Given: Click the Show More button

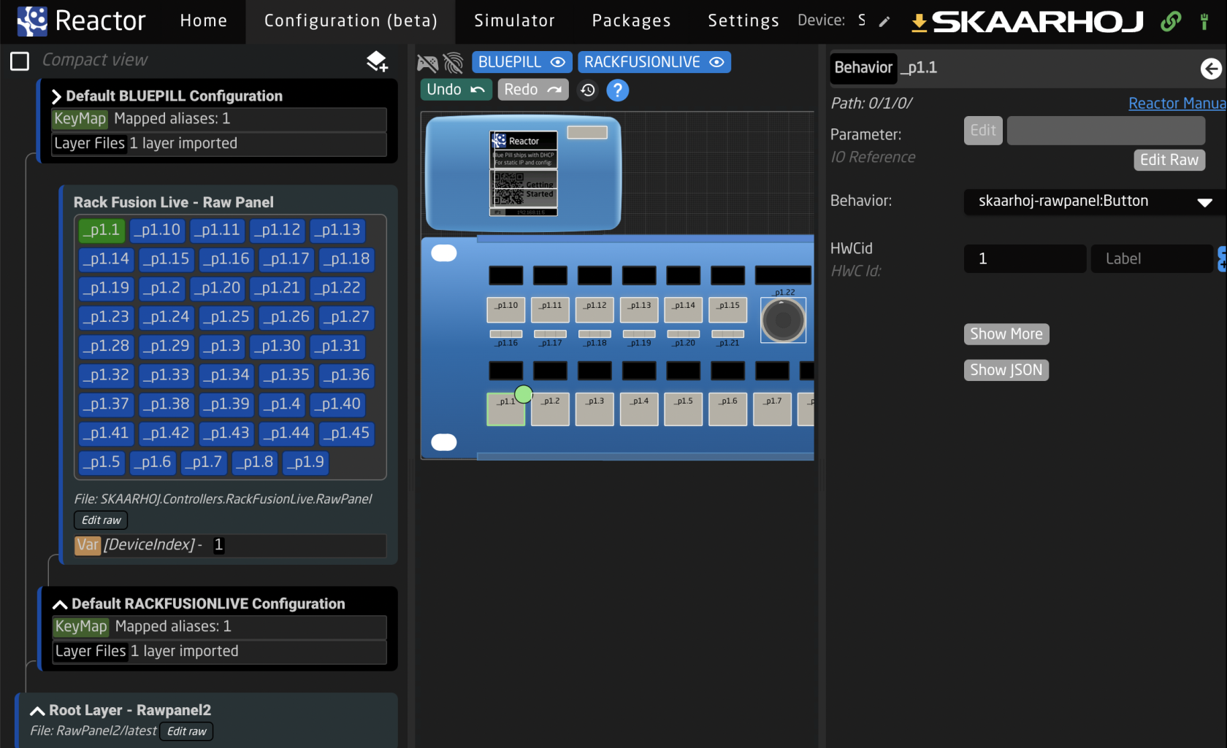Looking at the screenshot, I should (x=1006, y=334).
